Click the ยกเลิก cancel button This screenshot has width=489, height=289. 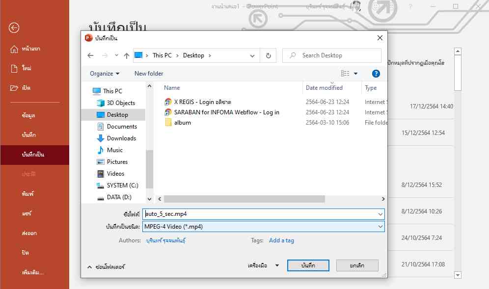(x=357, y=265)
